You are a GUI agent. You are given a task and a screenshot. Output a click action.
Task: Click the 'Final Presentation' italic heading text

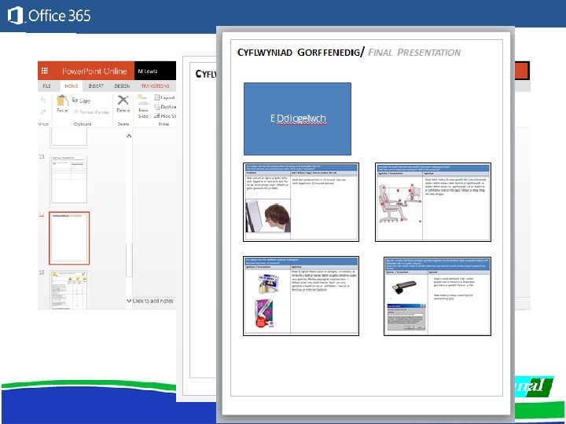point(414,53)
